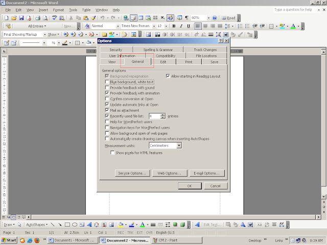Open the Tools menu
This screenshot has width=327, height=245.
(x=73, y=10)
